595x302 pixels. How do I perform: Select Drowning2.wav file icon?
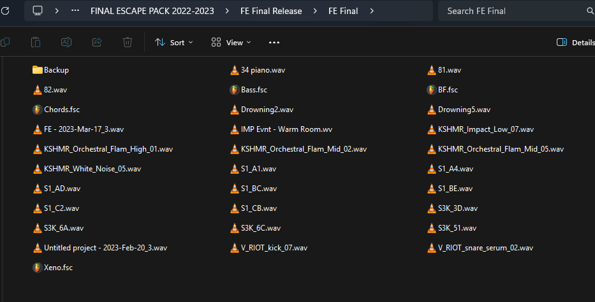[x=235, y=109]
